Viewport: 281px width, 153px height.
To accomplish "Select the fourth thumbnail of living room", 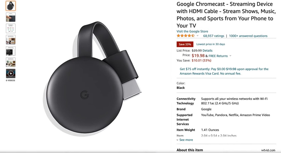I will (x=11, y=40).
